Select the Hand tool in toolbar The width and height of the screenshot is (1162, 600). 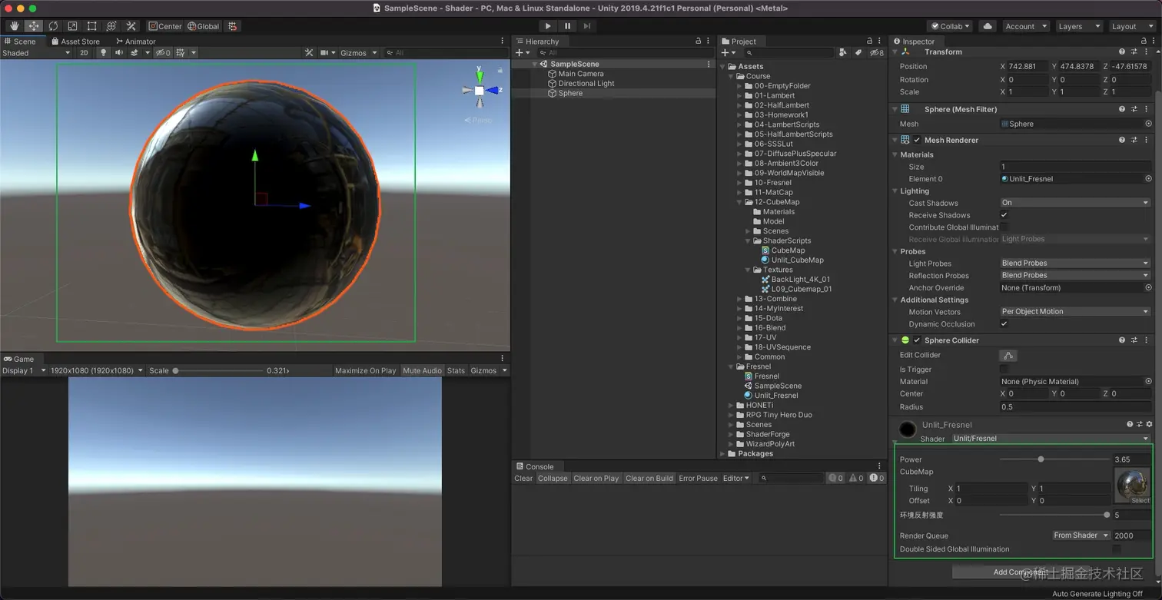[x=15, y=26]
